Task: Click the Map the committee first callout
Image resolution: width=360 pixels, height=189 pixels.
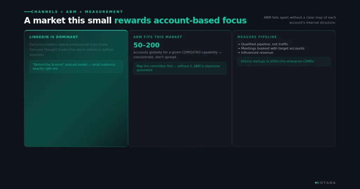Action: click(180, 68)
